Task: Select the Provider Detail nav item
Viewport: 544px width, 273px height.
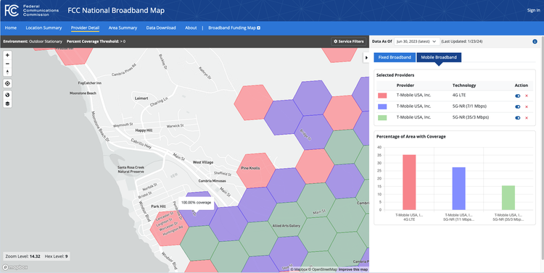Action: click(x=85, y=28)
